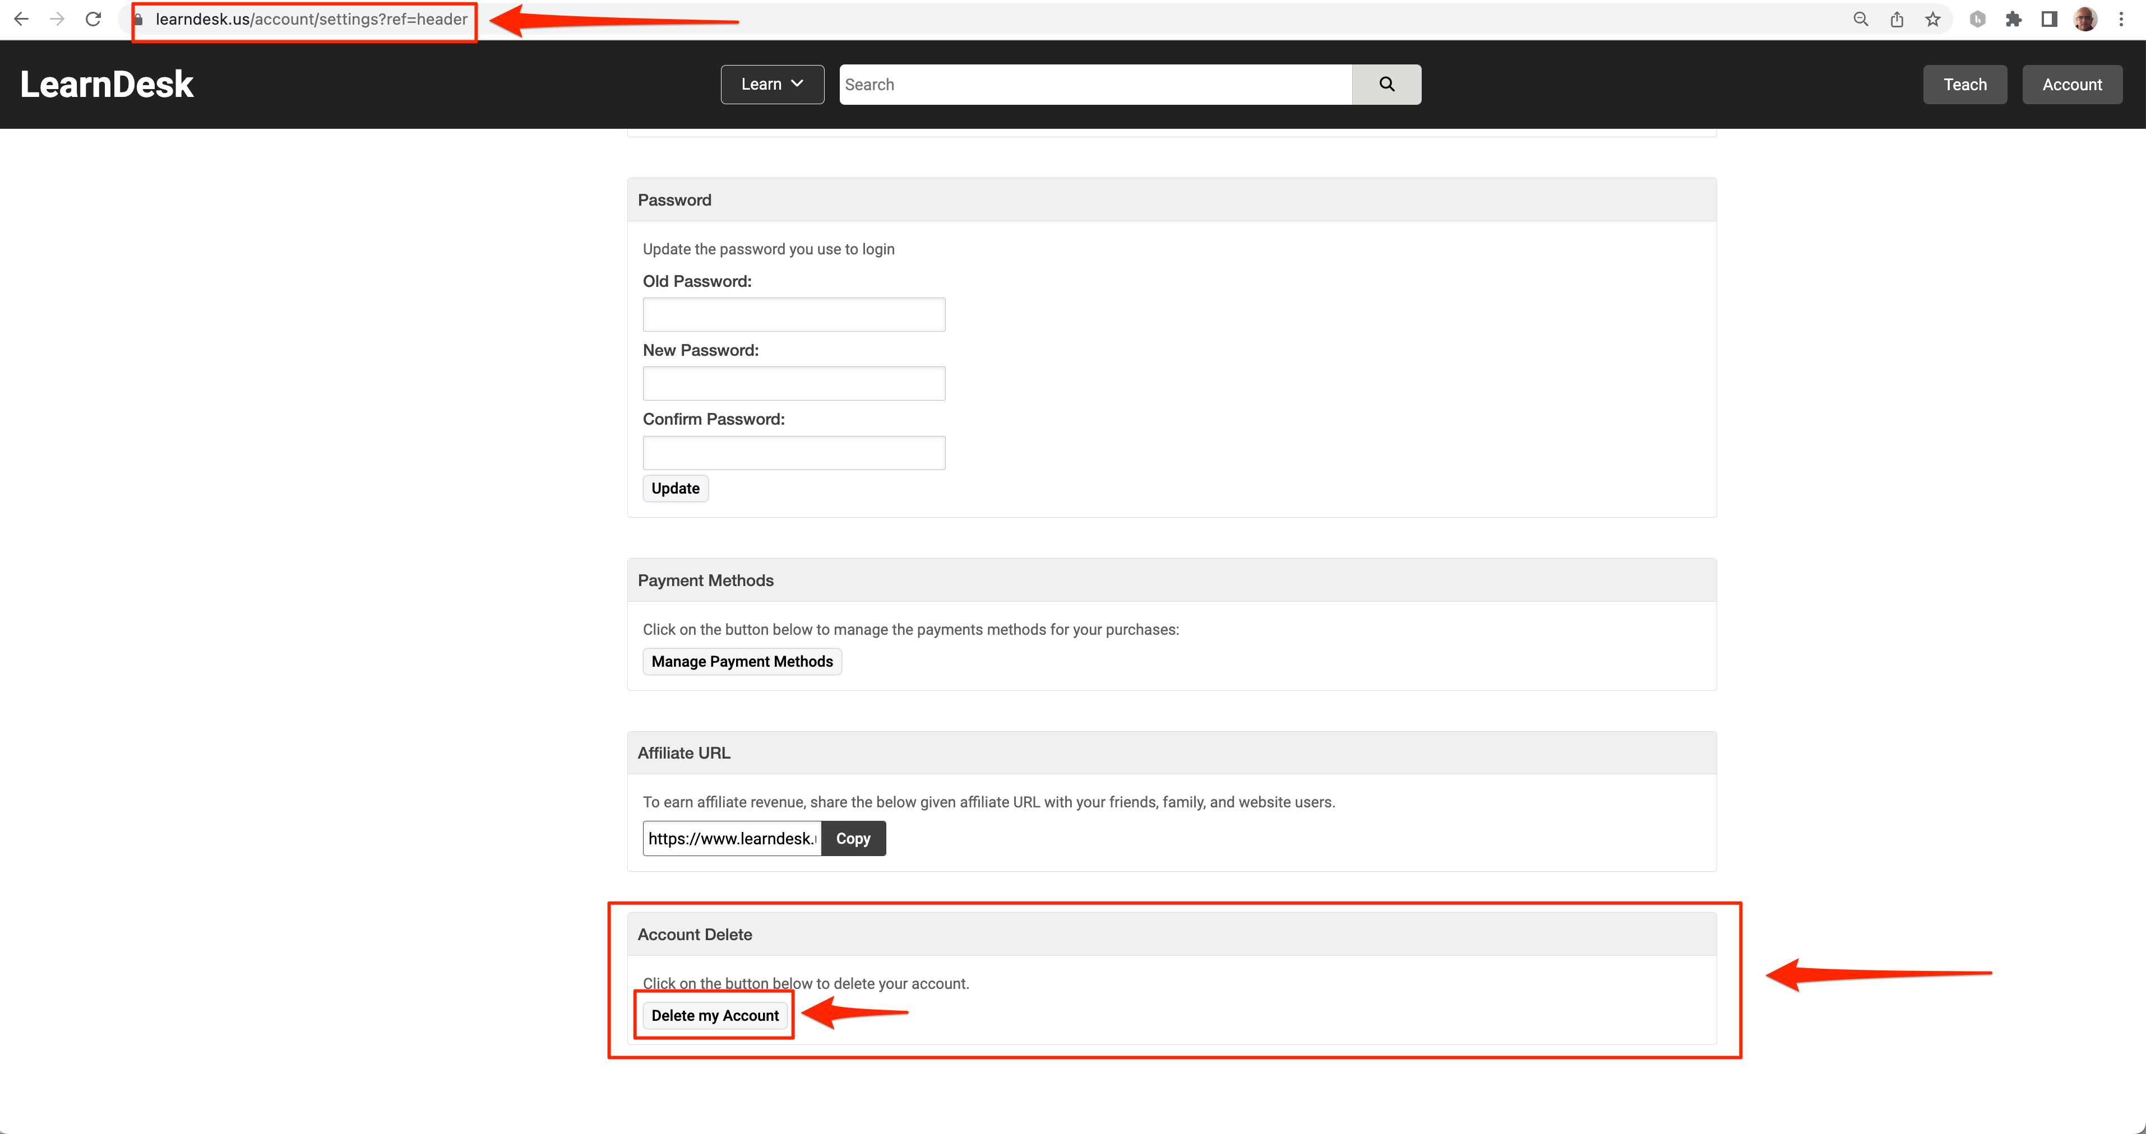Toggle the browser side panel icon
The height and width of the screenshot is (1134, 2146).
tap(2050, 19)
